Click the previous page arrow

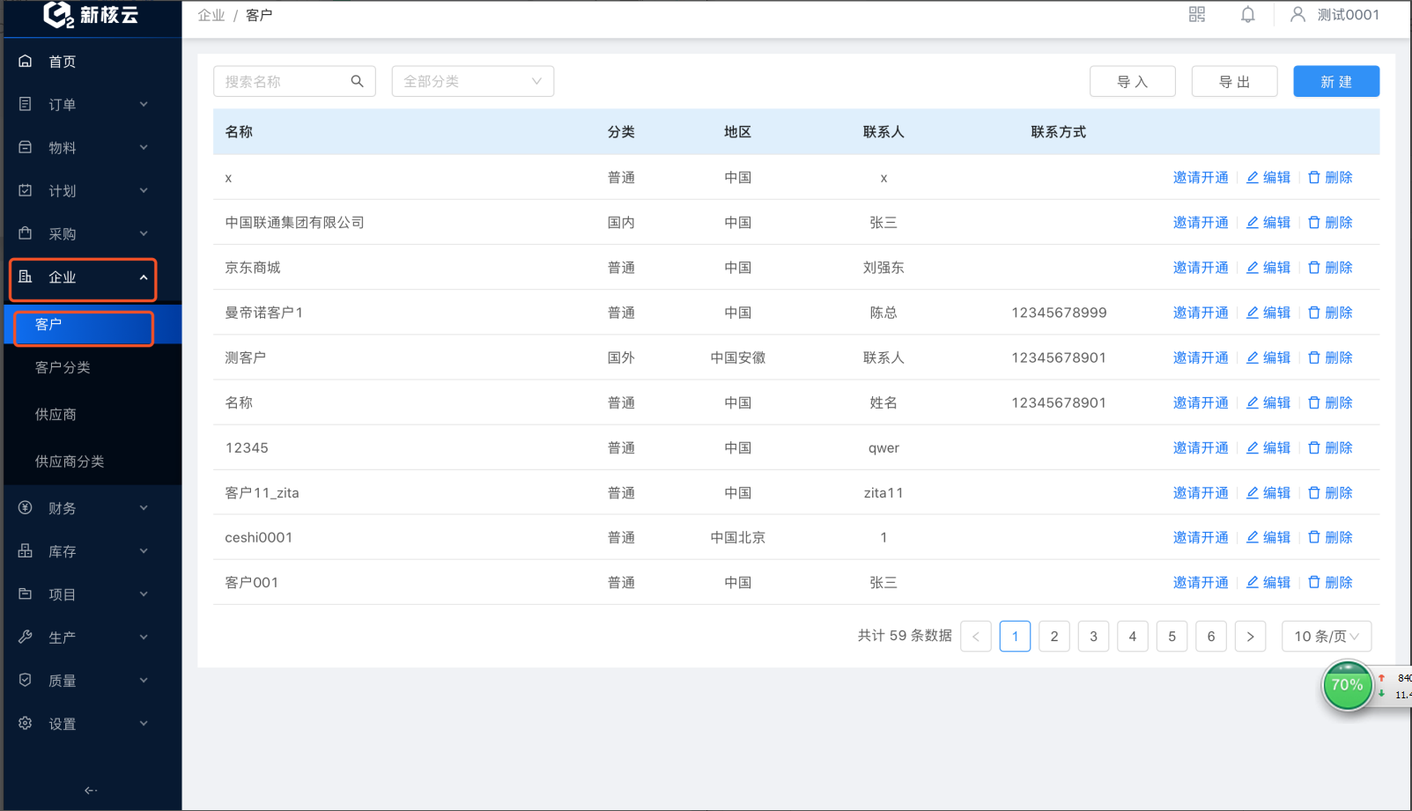tap(976, 636)
